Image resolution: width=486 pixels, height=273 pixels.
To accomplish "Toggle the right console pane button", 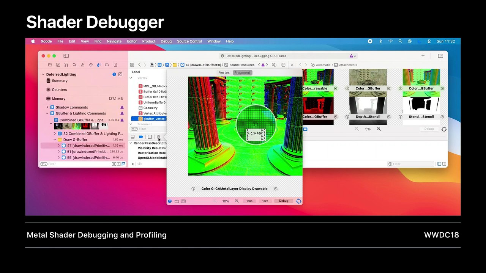I will coord(444,164).
